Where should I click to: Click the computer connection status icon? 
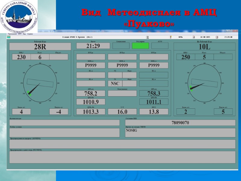(148, 37)
